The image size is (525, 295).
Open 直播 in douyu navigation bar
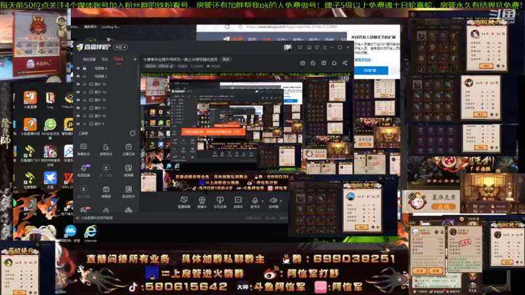tap(266, 39)
